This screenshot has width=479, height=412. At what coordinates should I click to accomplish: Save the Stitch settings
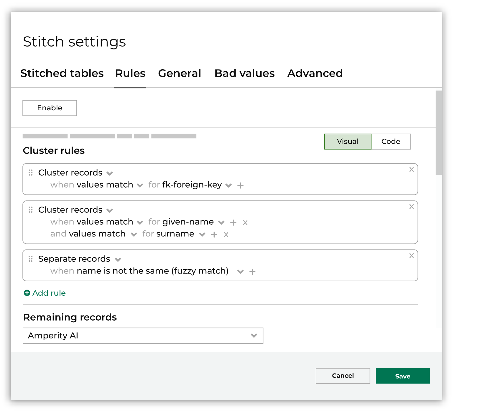click(403, 376)
